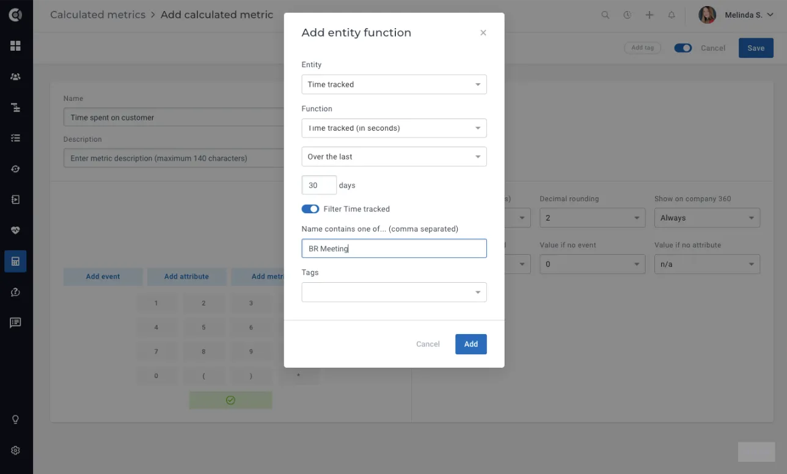Open the Over the last dropdown
787x474 pixels.
coord(394,156)
